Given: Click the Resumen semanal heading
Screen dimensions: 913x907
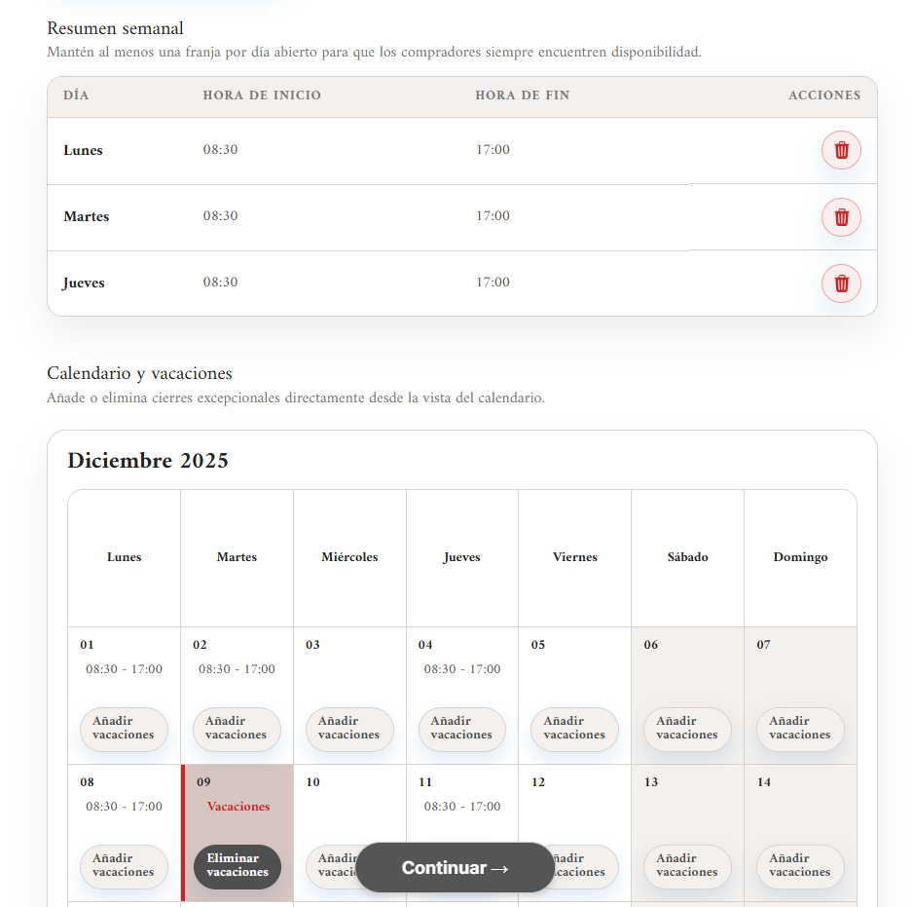Looking at the screenshot, I should point(115,28).
